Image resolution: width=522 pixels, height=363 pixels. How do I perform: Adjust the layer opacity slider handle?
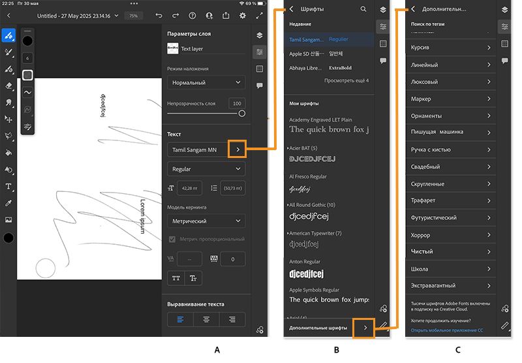[242, 114]
